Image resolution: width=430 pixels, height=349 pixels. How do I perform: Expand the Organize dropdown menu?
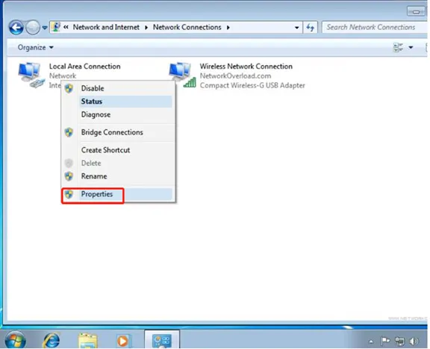click(x=35, y=48)
